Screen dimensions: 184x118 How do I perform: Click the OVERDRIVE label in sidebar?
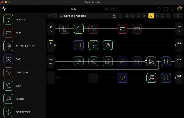point(22,73)
